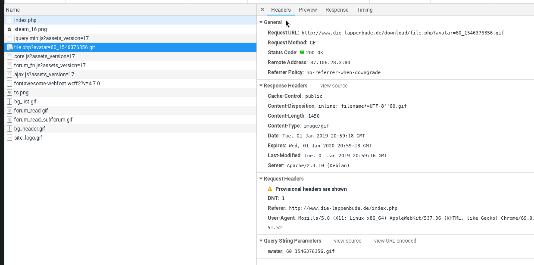This screenshot has height=265, width=534.
Task: Collapse the General section
Action: tap(261, 22)
